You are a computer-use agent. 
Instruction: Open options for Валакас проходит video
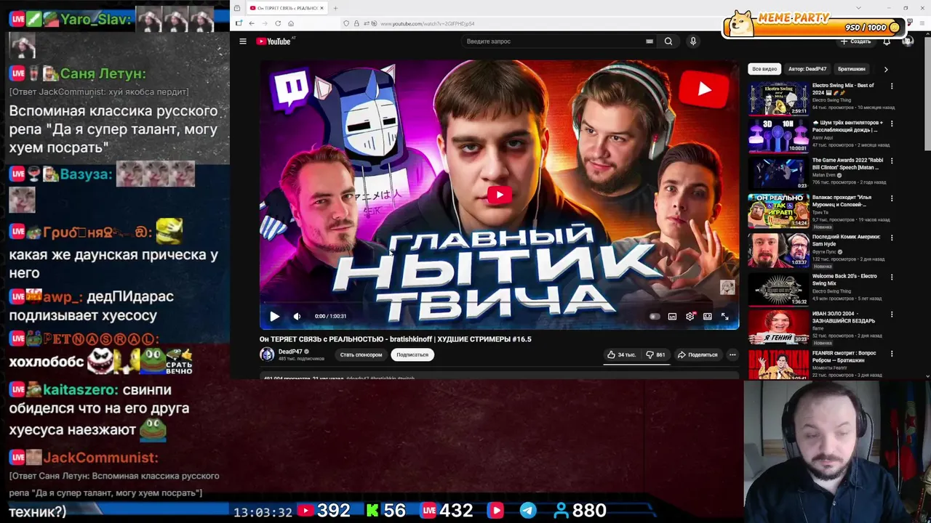tap(892, 198)
